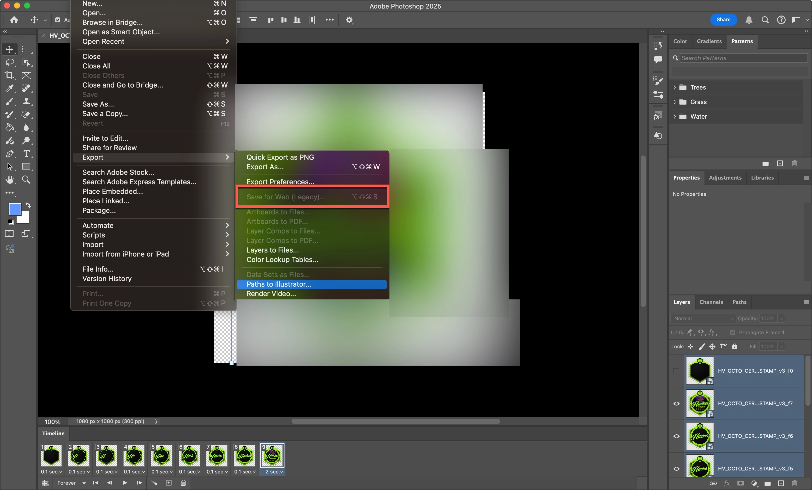The height and width of the screenshot is (490, 812).
Task: Select the Hand tool
Action: click(x=10, y=180)
